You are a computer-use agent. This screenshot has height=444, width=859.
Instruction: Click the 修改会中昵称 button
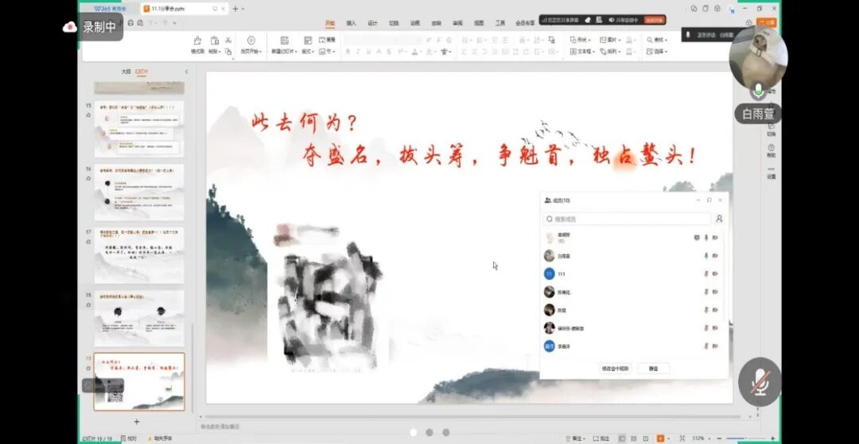click(615, 368)
